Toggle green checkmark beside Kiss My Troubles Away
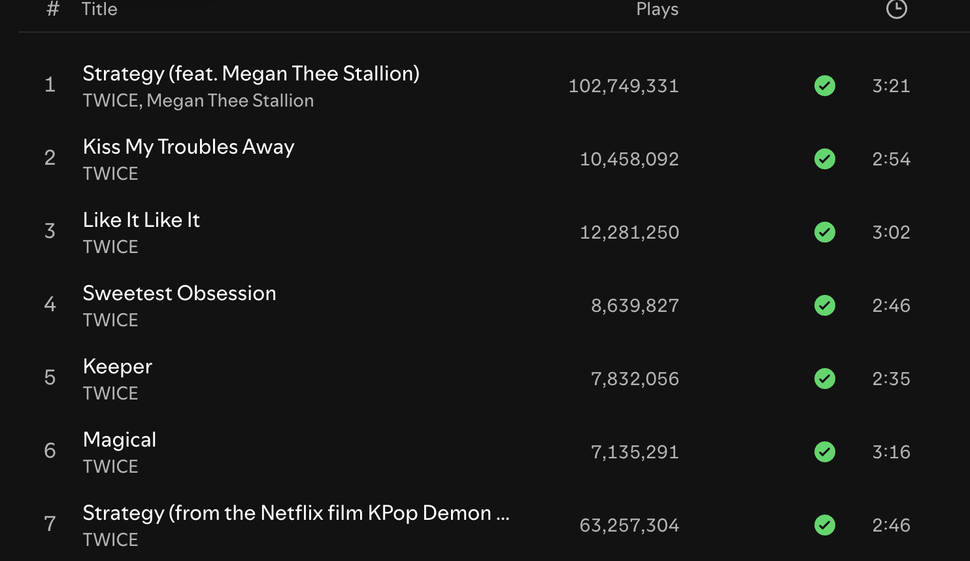The height and width of the screenshot is (561, 970). pos(825,159)
